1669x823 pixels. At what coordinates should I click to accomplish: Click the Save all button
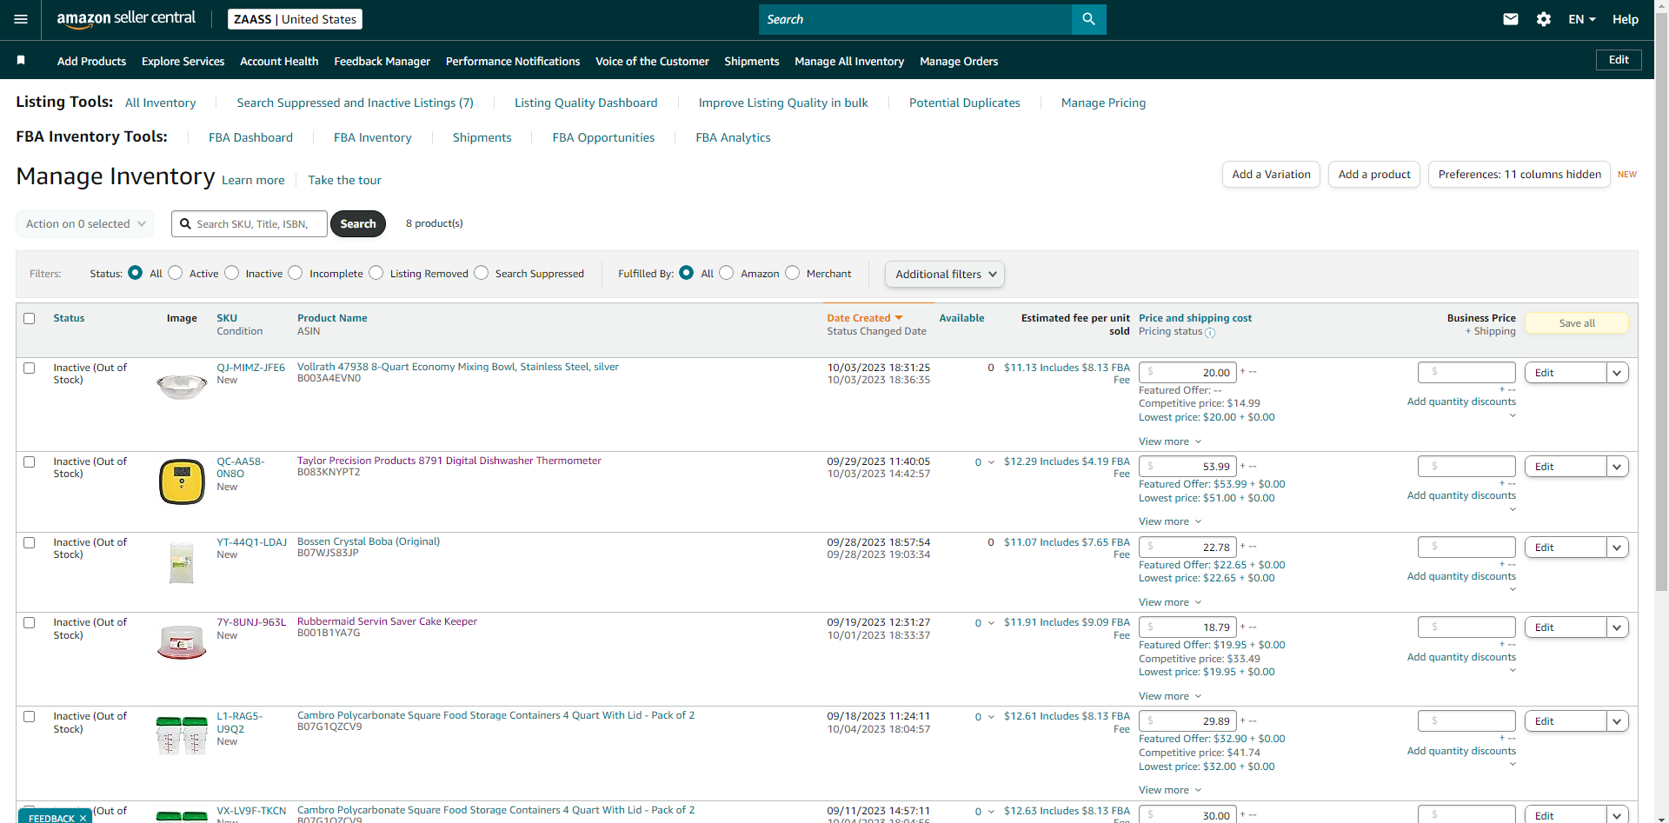(1577, 323)
